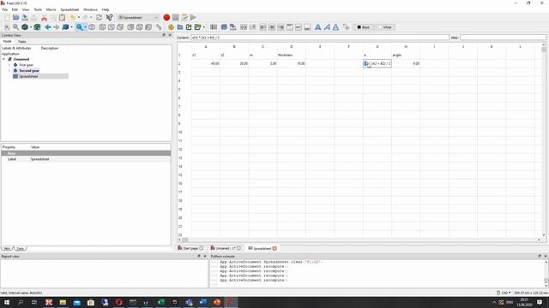This screenshot has height=308, width=549.
Task: Click the What's This help icon
Action: point(109,17)
